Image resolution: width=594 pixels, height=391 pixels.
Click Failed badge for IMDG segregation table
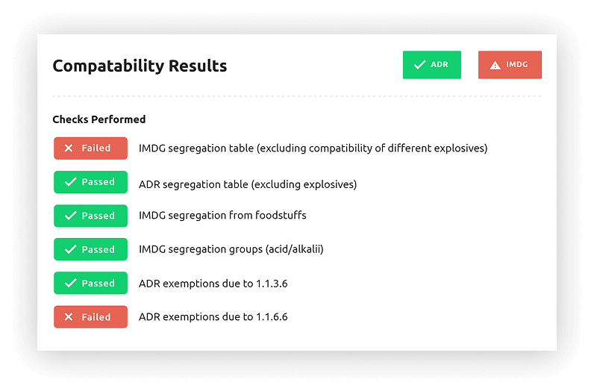point(90,148)
